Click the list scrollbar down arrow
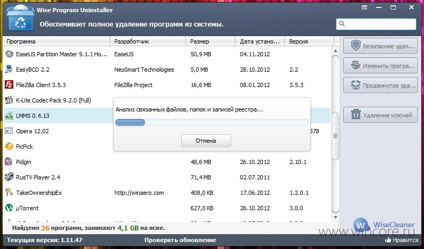This screenshot has width=424, height=249. point(336,217)
